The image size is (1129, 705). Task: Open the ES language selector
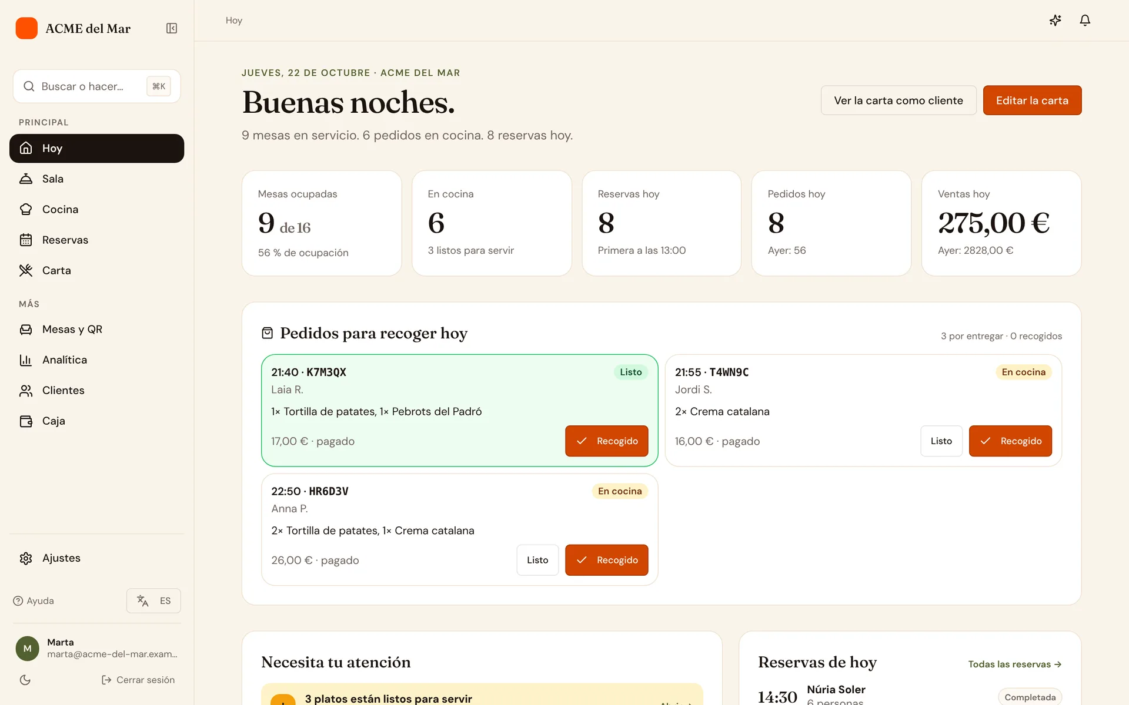(153, 601)
